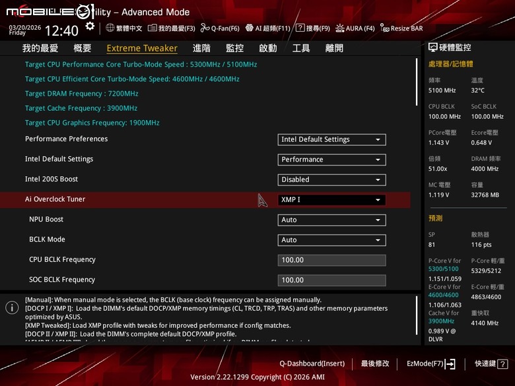Click Target CPU Graphics Frequency: 1900MHz text
515x386 pixels.
pyautogui.click(x=92, y=123)
